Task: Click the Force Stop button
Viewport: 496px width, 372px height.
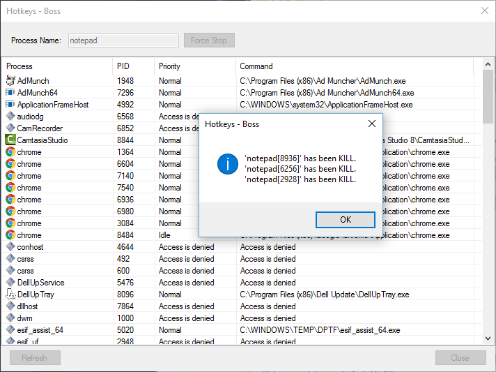Action: pos(209,40)
